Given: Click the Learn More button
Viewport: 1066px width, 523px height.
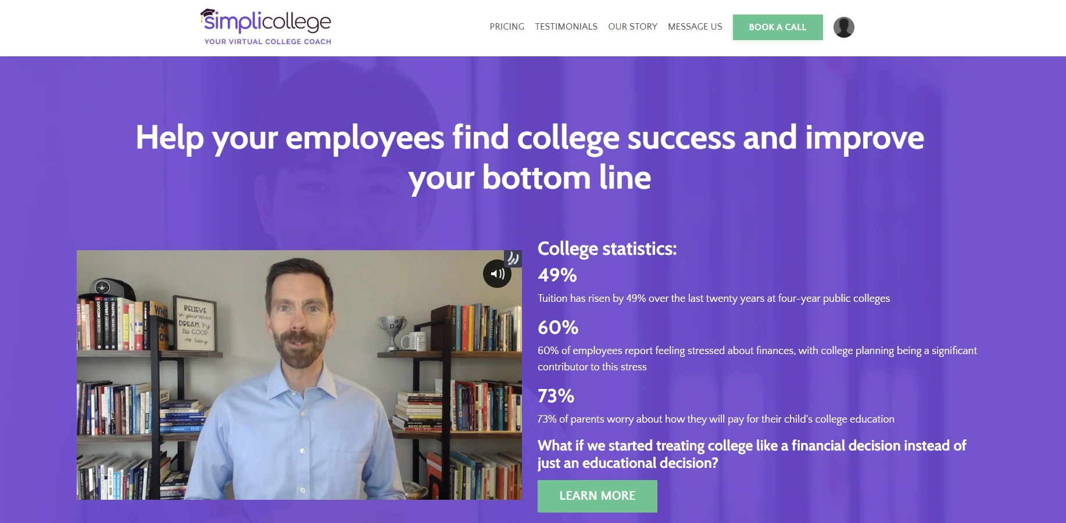Looking at the screenshot, I should (x=597, y=496).
